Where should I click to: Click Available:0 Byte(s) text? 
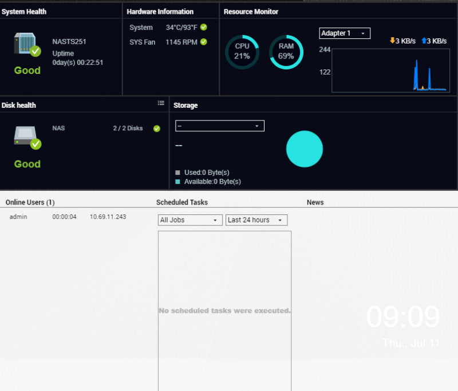point(212,182)
